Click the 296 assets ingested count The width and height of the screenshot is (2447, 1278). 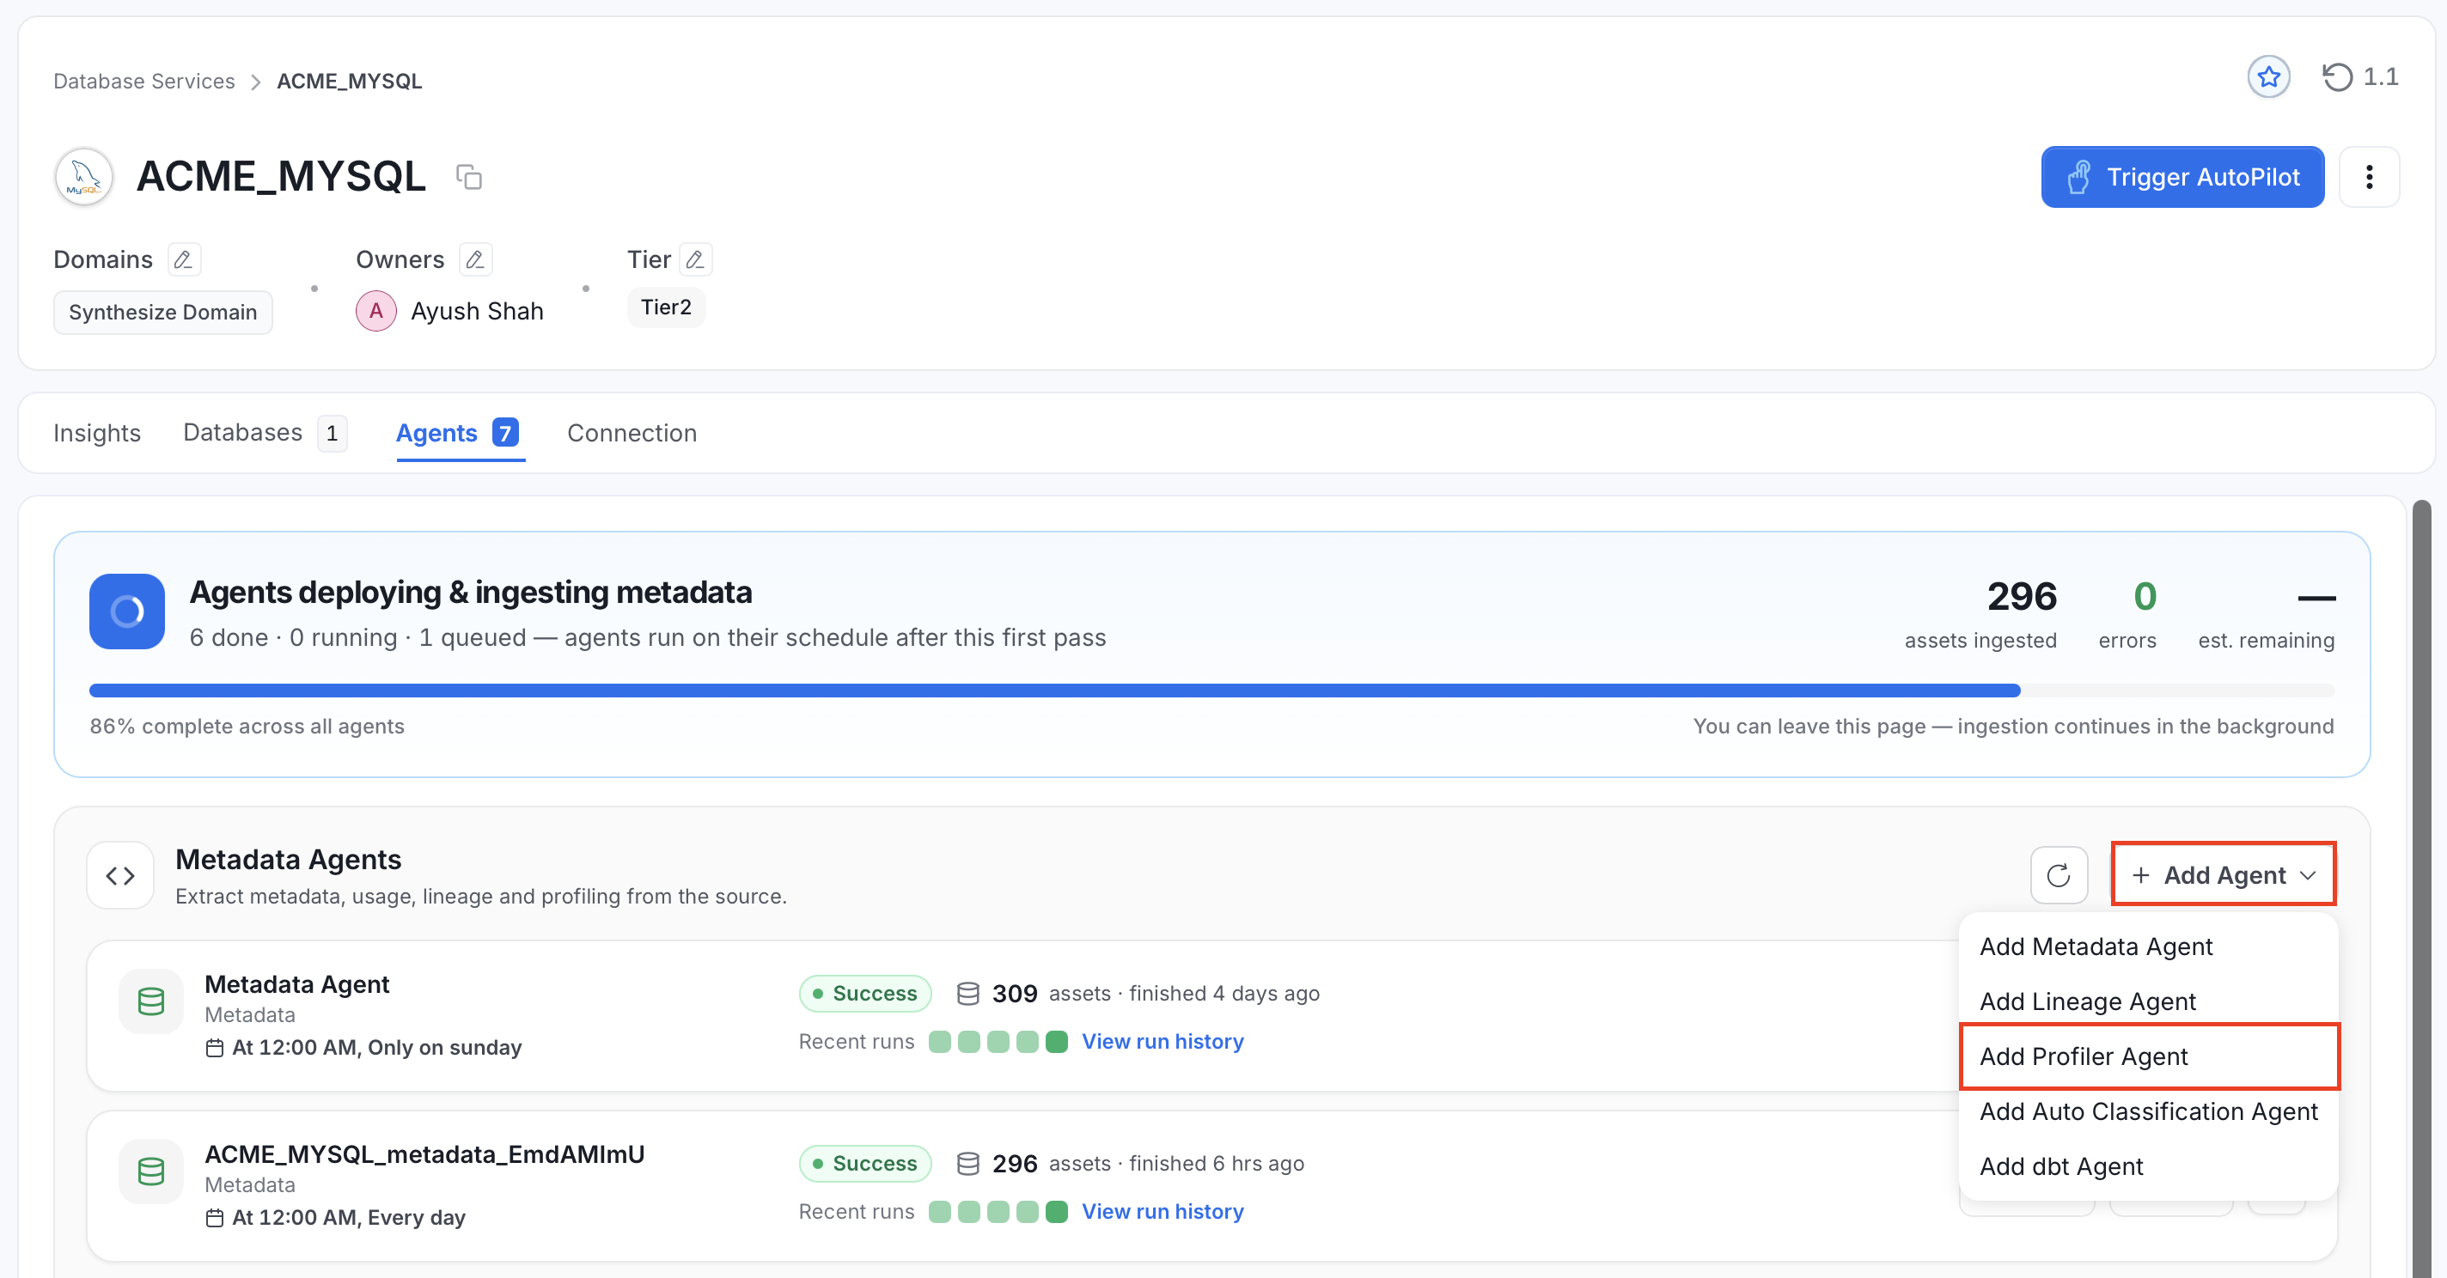tap(2022, 596)
